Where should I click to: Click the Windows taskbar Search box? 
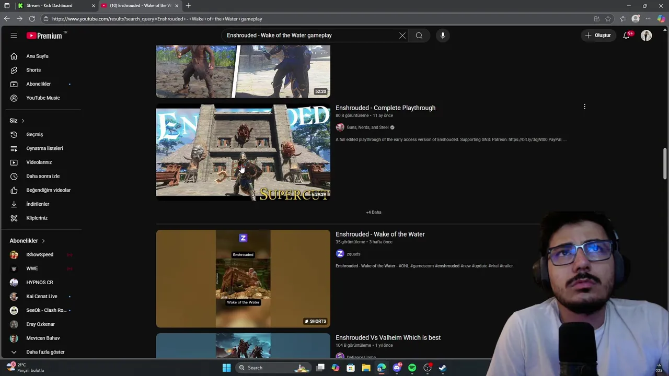pyautogui.click(x=273, y=368)
